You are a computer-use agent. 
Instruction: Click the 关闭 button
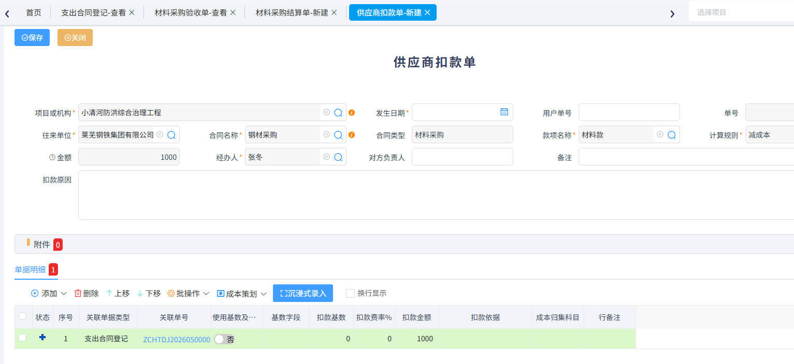coord(75,38)
